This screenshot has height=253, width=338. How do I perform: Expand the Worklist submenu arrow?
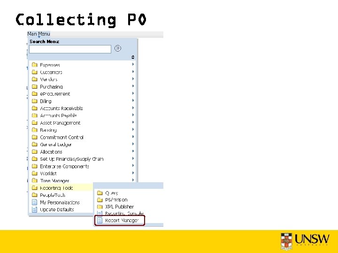133,173
